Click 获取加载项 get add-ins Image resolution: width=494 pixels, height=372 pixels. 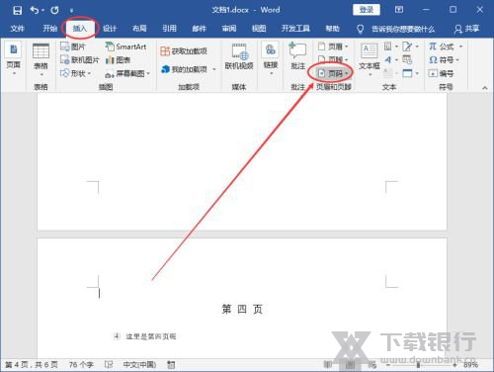[184, 51]
